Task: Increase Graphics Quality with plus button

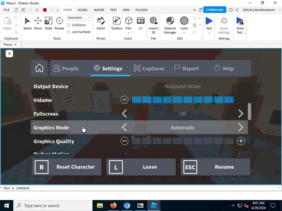Action: point(241,141)
